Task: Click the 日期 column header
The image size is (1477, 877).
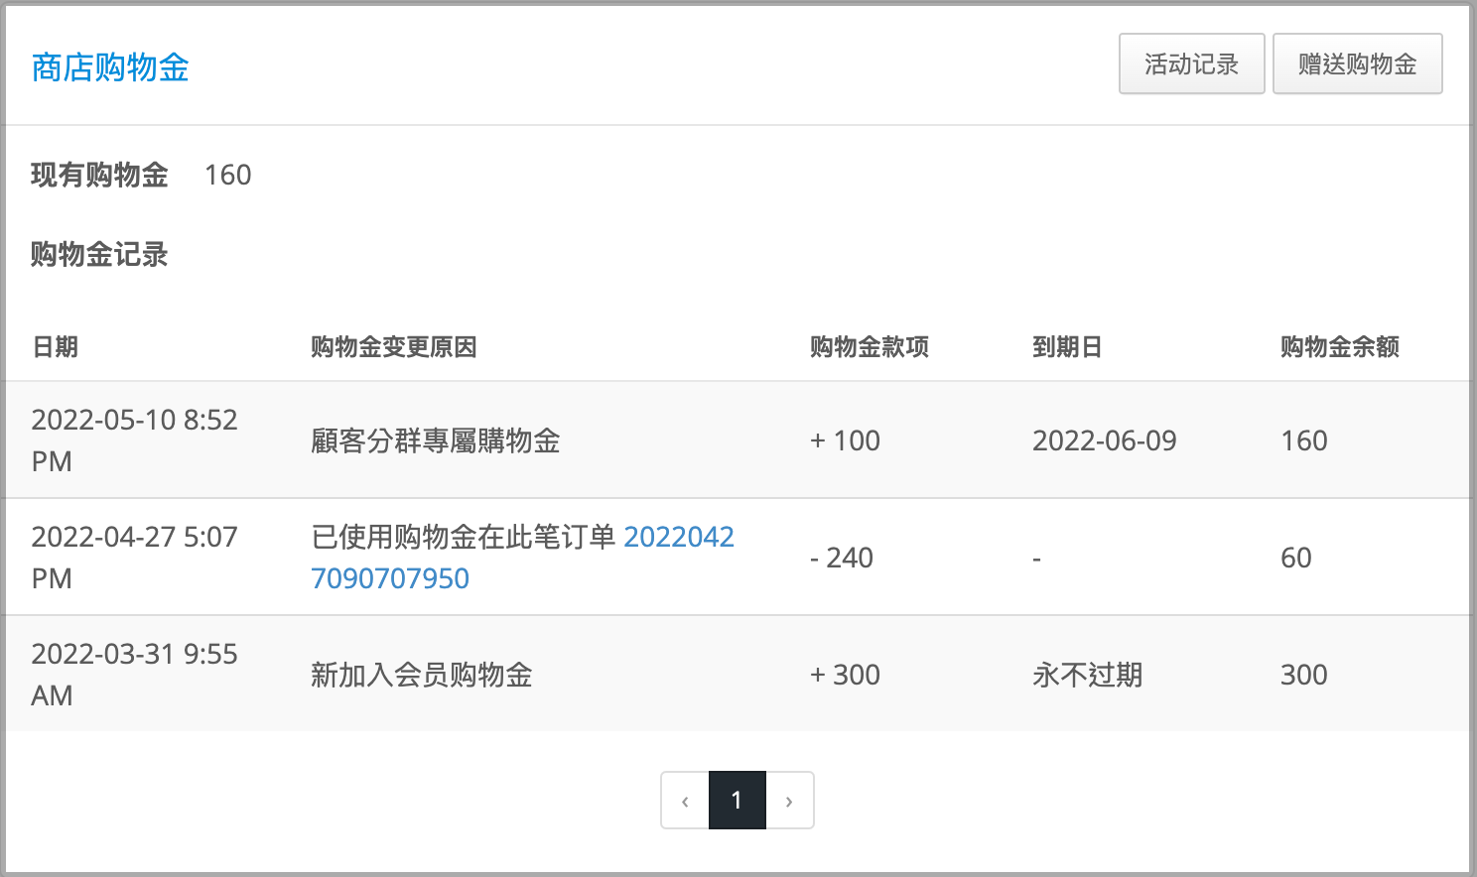Action: (x=55, y=346)
